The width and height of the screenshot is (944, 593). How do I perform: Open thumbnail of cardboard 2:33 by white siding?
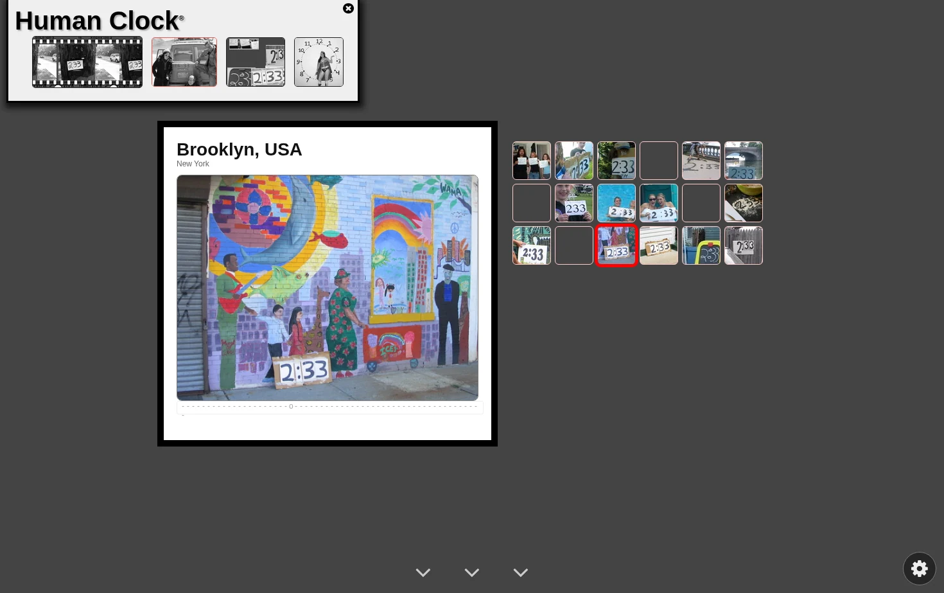[x=659, y=245]
